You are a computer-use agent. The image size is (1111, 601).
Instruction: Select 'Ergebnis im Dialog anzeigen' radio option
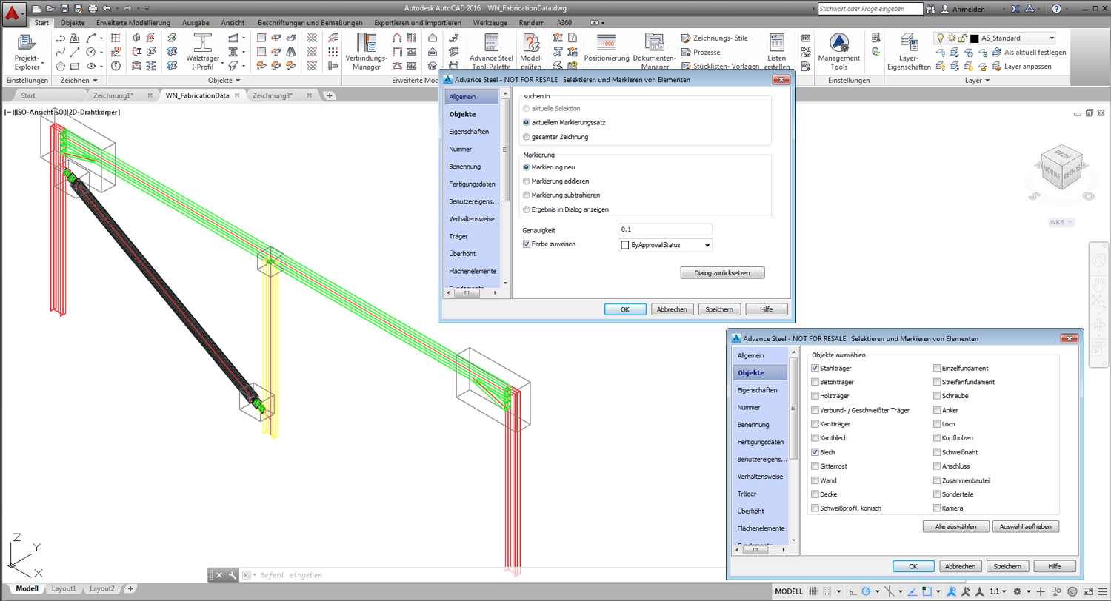527,209
